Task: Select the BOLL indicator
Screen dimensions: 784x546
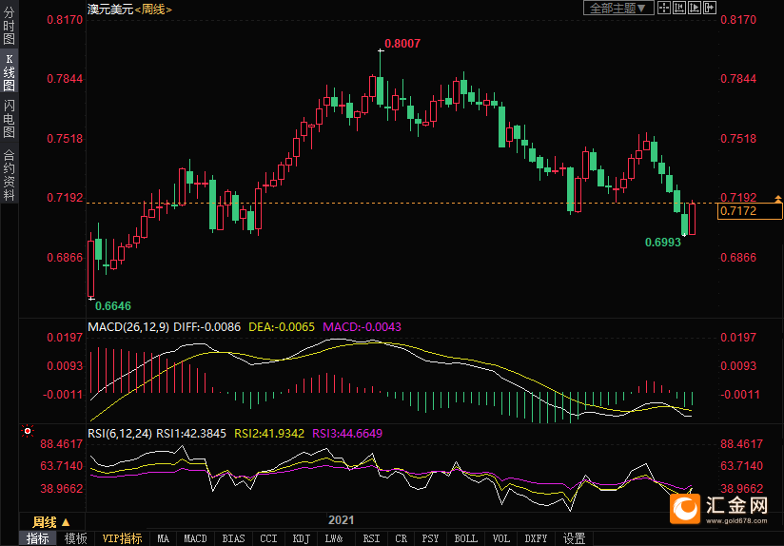Action: (466, 538)
